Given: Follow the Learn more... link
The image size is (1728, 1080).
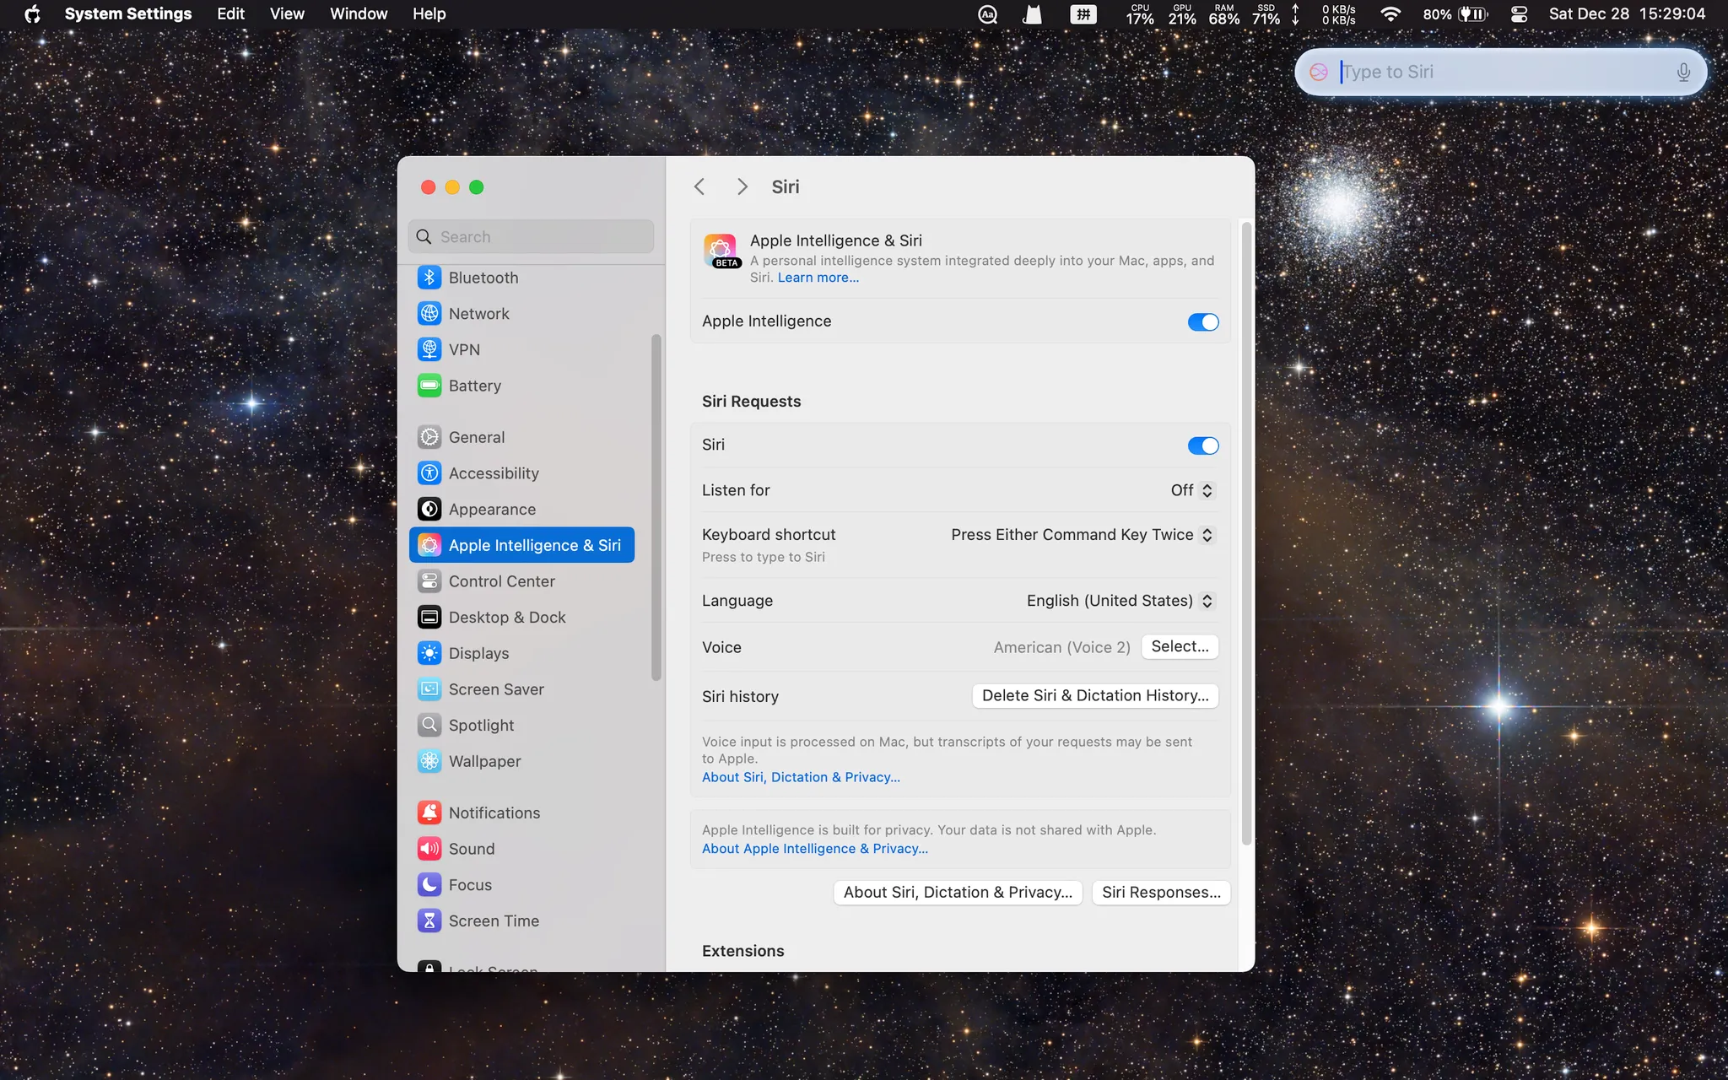Looking at the screenshot, I should (x=818, y=278).
